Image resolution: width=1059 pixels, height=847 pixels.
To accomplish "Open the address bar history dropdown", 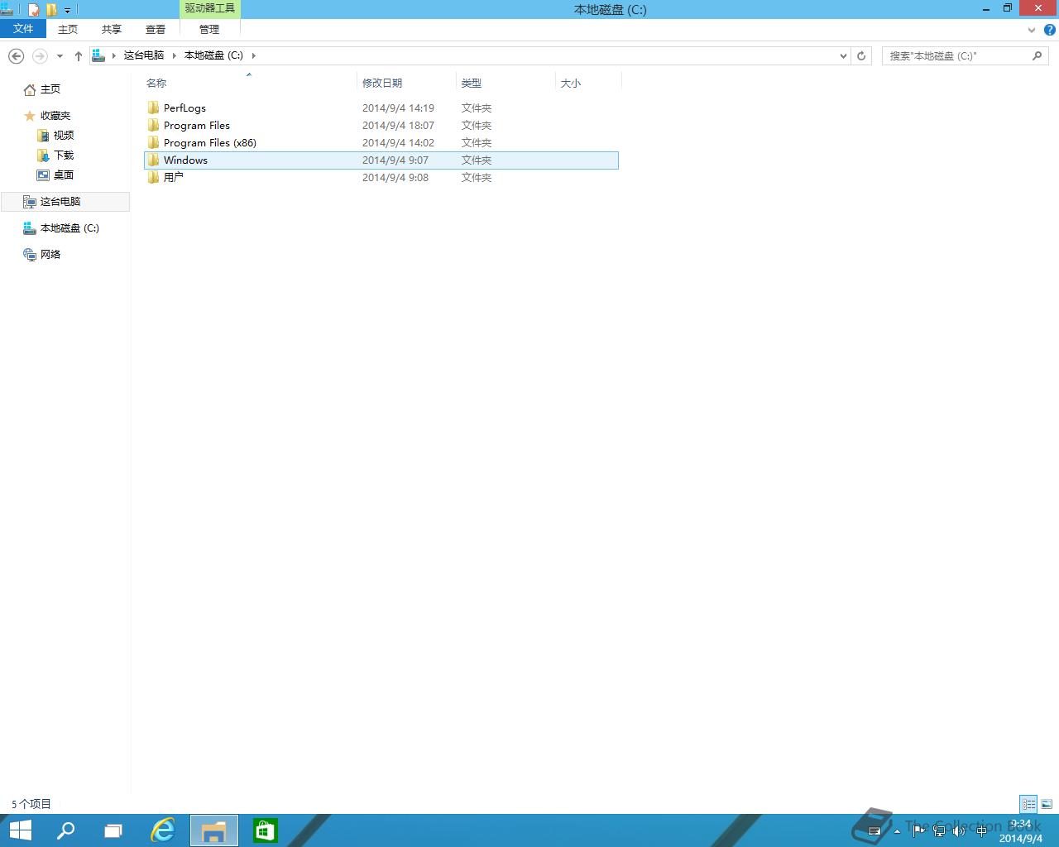I will [x=843, y=55].
